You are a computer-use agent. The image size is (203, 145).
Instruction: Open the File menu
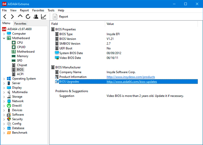pos(4,10)
